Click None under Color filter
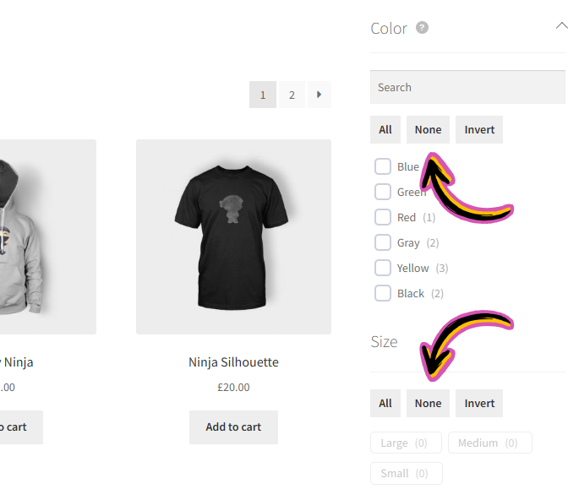Screen dimensions: 579x489 coord(428,129)
